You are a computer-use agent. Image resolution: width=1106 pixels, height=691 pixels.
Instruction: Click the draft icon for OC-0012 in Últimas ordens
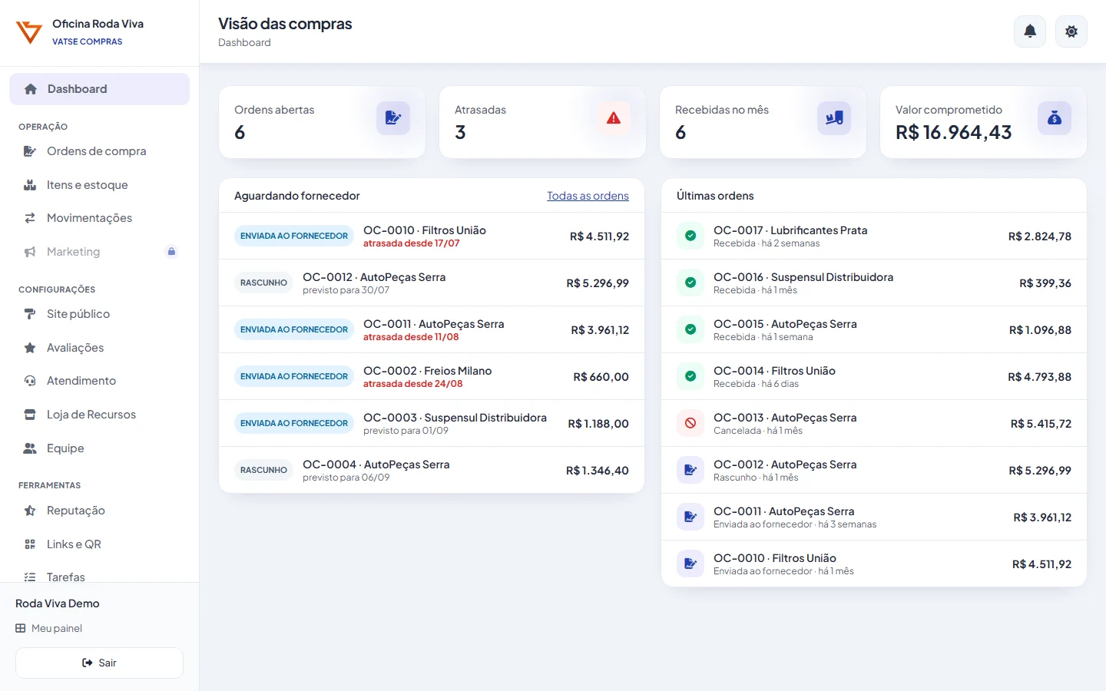click(690, 470)
